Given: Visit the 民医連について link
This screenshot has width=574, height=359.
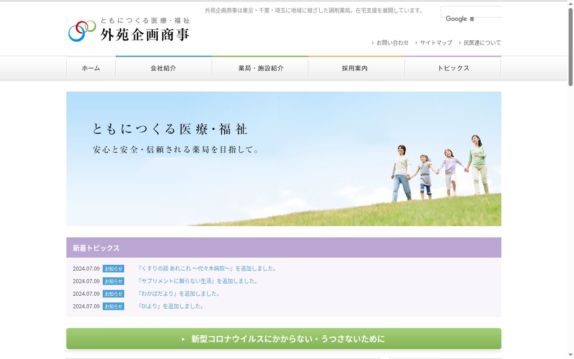Looking at the screenshot, I should coord(482,43).
